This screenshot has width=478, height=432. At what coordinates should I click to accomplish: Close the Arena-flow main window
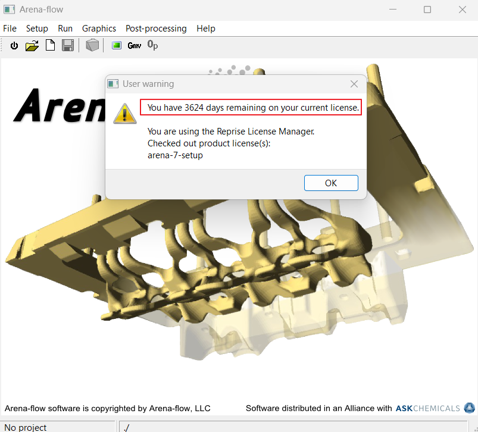(x=462, y=10)
